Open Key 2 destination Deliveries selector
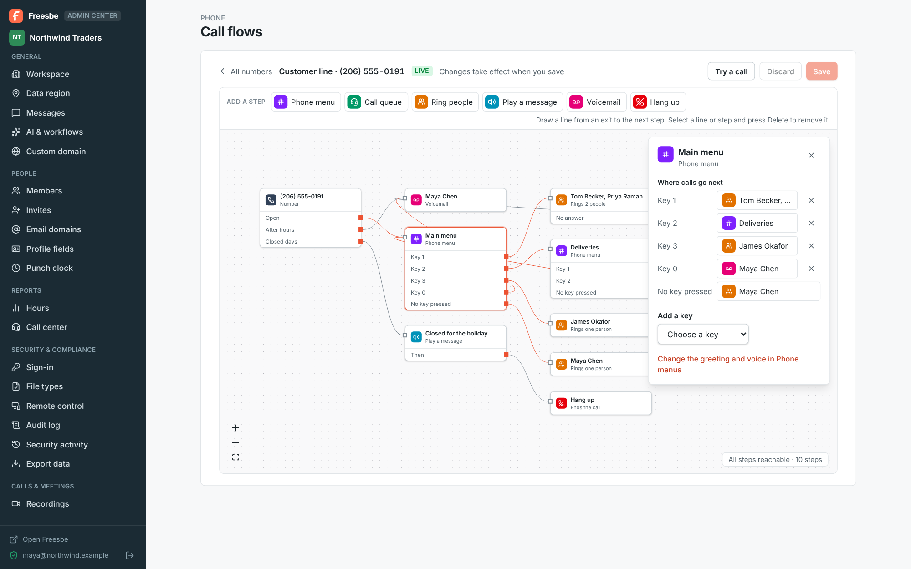 click(x=757, y=223)
